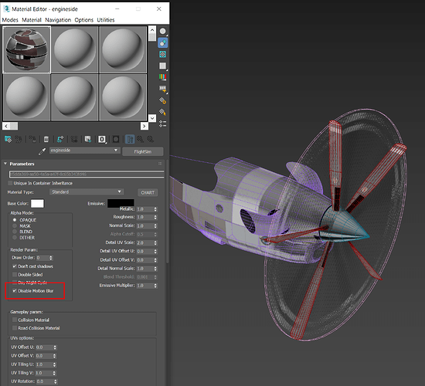Viewport: 425px width, 386px height.
Task: Enable the Double Sided checkbox
Action: pos(15,274)
